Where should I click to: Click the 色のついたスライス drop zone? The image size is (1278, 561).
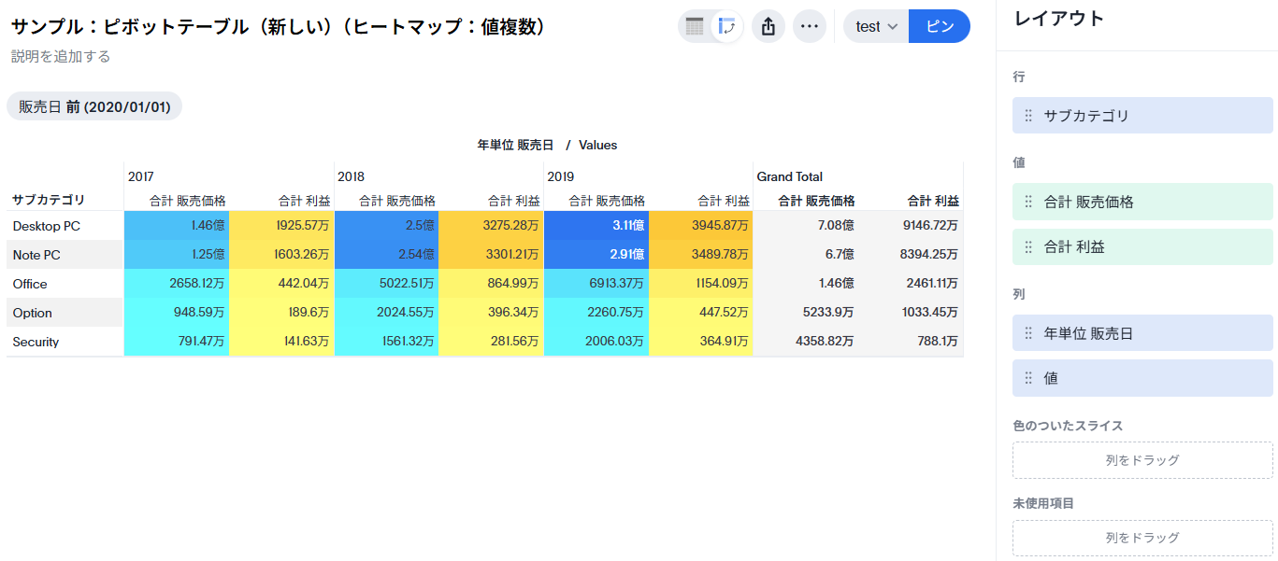1142,460
